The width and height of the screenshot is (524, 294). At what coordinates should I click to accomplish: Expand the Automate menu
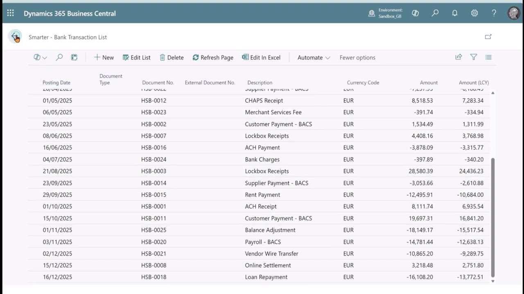tap(314, 58)
